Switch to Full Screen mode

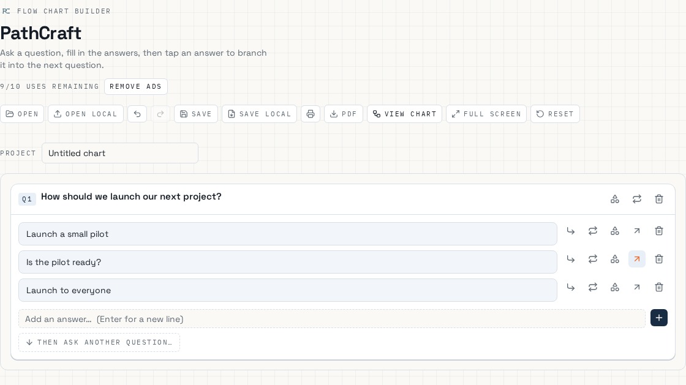(486, 114)
